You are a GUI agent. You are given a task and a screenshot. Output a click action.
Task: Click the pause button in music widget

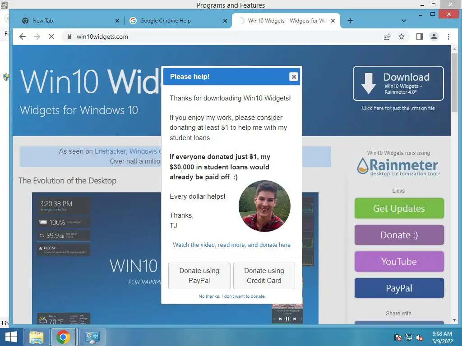287,319
